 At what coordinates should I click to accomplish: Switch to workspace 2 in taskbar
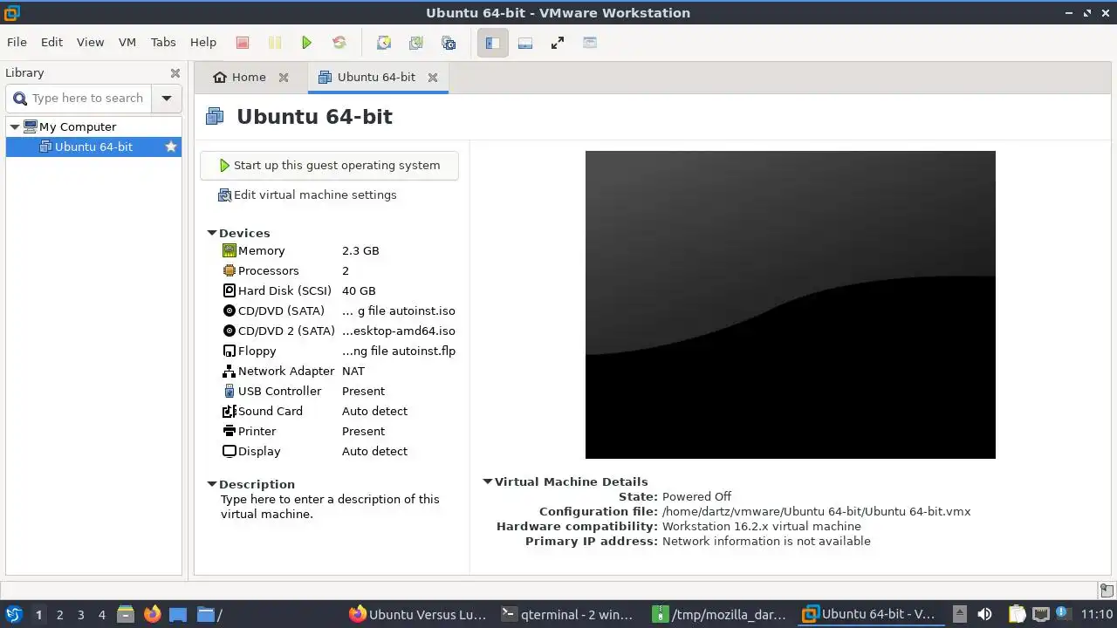[59, 614]
